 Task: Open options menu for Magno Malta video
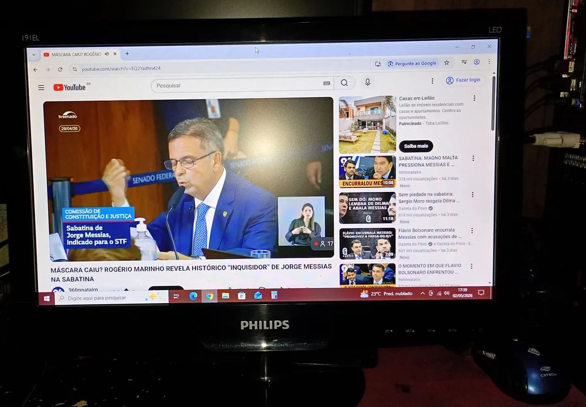pyautogui.click(x=473, y=158)
